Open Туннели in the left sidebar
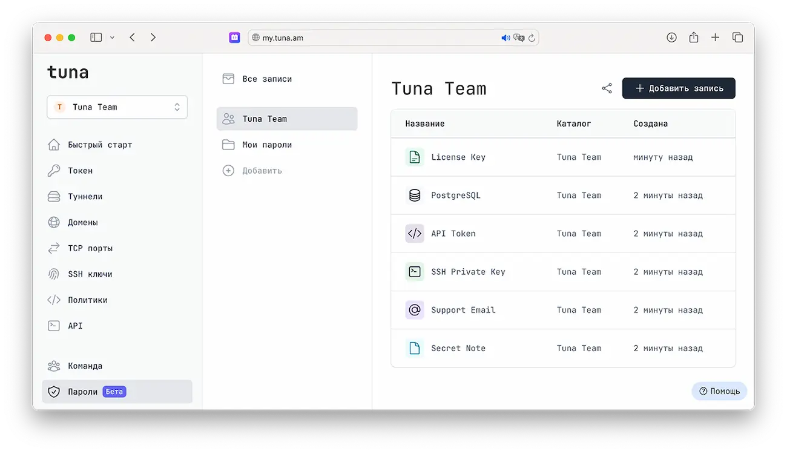Image resolution: width=787 pixels, height=454 pixels. pyautogui.click(x=85, y=197)
